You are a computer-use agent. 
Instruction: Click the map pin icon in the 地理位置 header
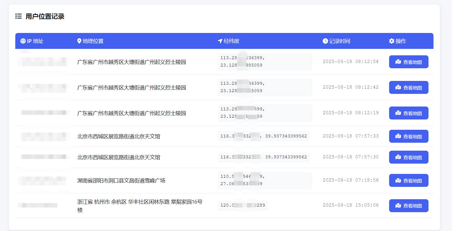[79, 41]
